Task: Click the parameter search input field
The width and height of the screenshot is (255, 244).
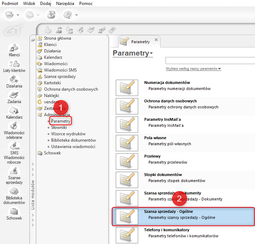Action: click(x=210, y=61)
